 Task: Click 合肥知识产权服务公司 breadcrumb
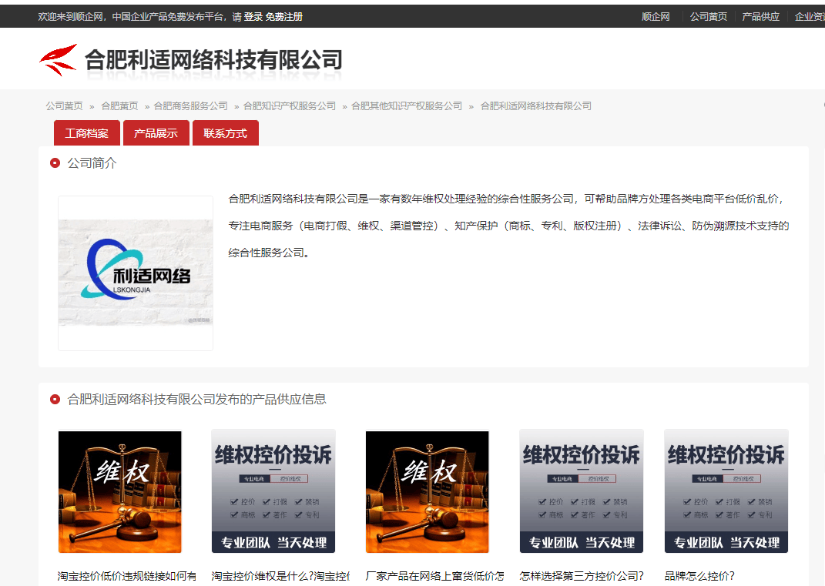pos(290,105)
